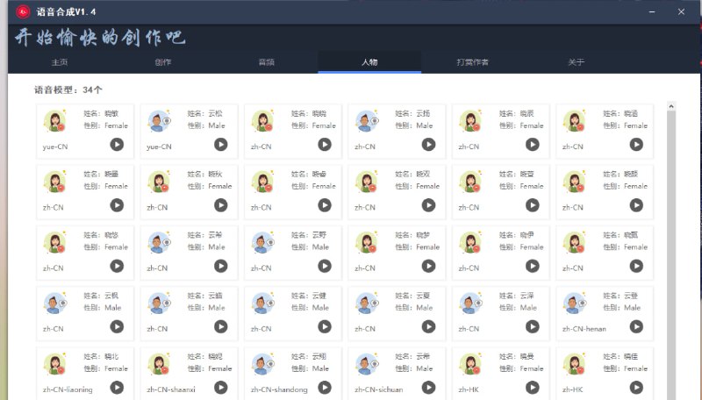Click the scrollbar up arrow
The width and height of the screenshot is (702, 400).
point(670,106)
